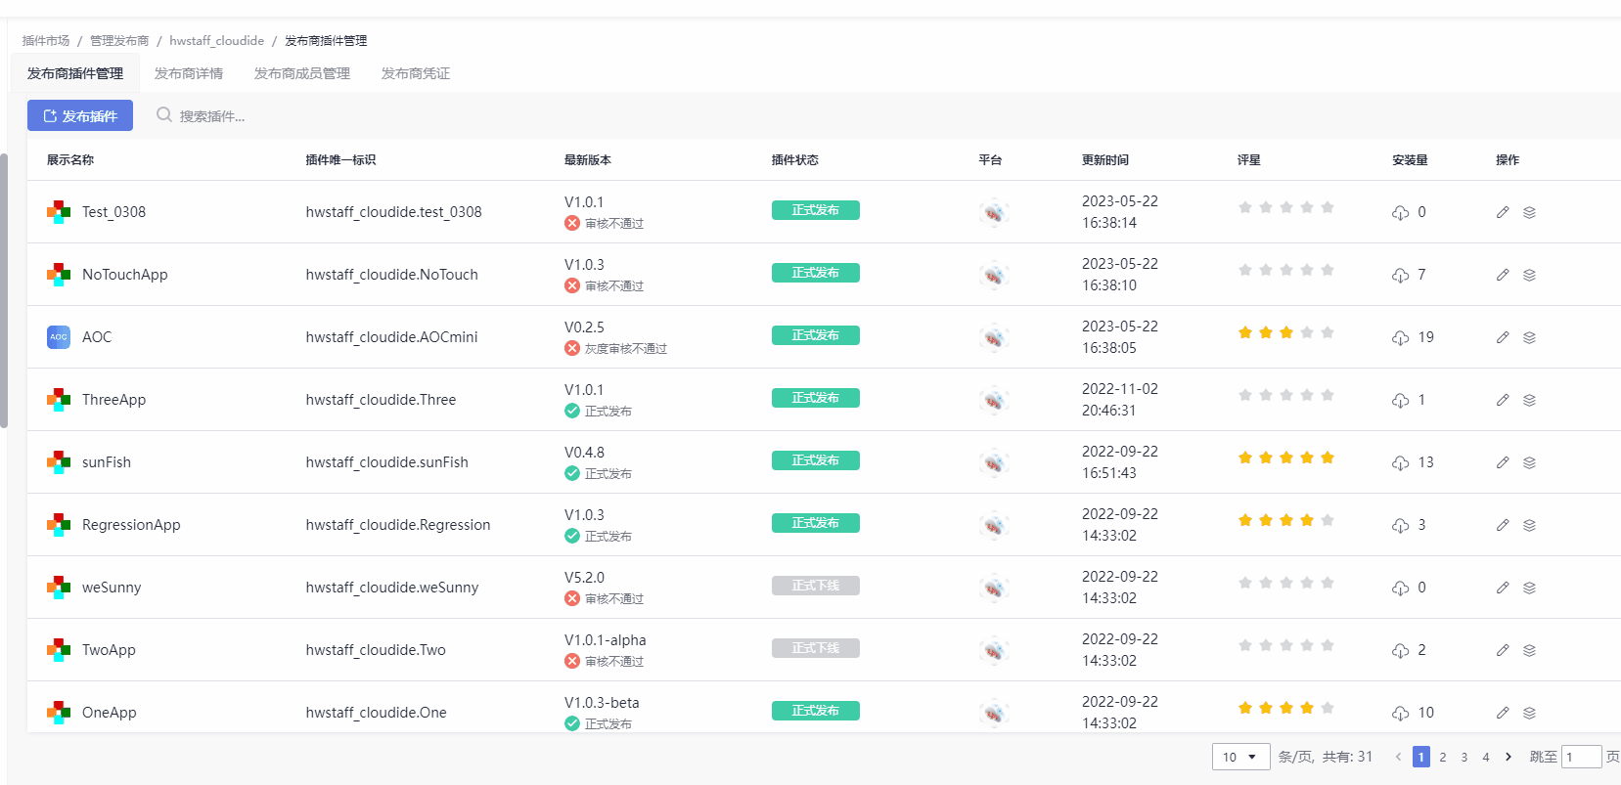The width and height of the screenshot is (1621, 785).
Task: Click the AOC plugin logo icon
Action: click(x=59, y=337)
